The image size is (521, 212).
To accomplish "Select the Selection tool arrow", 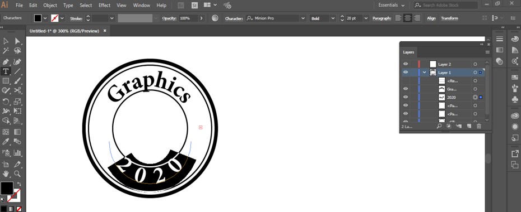I will [6, 41].
